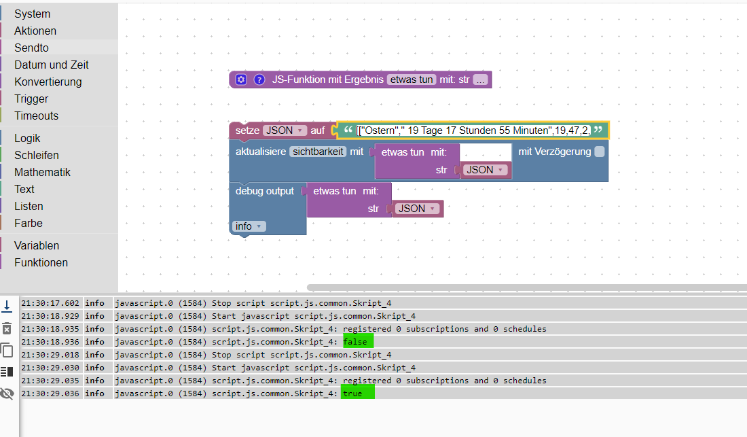This screenshot has height=437, width=747.
Task: Select the Funktionen toolbox category
Action: tap(41, 262)
